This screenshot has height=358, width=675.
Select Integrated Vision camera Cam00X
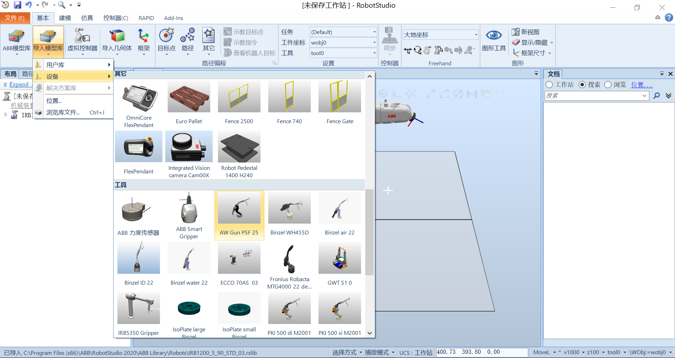click(189, 154)
